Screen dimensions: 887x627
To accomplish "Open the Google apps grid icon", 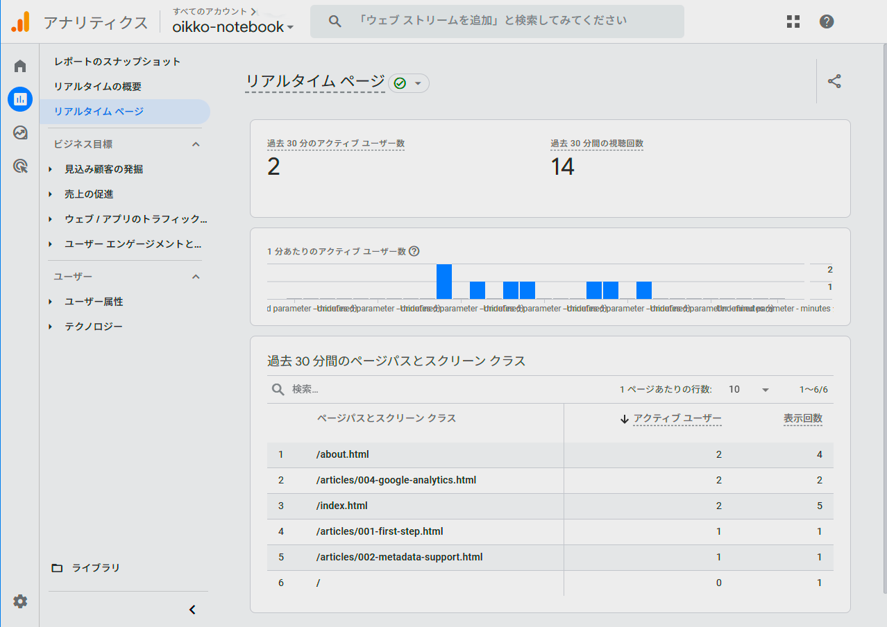I will point(793,22).
